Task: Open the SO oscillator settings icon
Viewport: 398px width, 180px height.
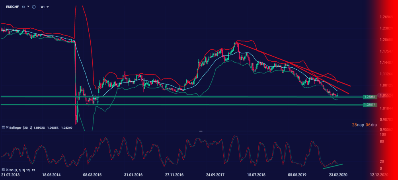Action: point(3,170)
